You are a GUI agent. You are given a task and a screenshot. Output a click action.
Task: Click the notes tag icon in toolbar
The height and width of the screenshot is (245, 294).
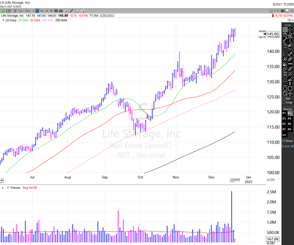coord(77,11)
